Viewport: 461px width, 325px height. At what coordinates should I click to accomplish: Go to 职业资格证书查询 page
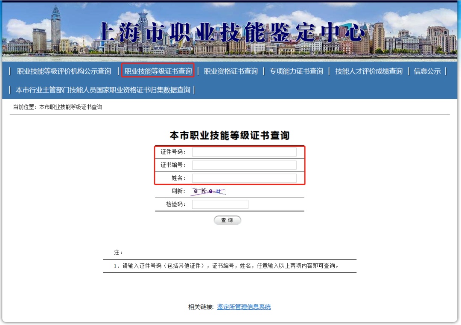(230, 71)
